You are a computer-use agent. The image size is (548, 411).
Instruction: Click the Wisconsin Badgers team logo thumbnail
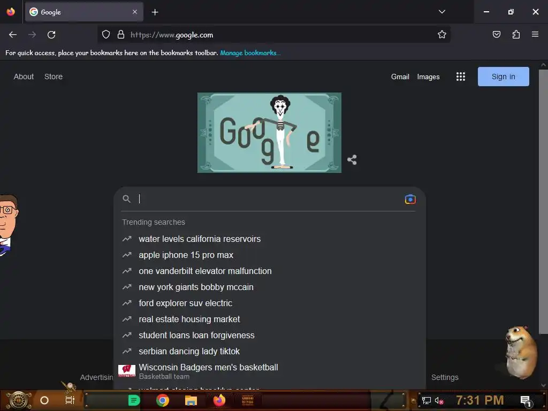pyautogui.click(x=127, y=371)
